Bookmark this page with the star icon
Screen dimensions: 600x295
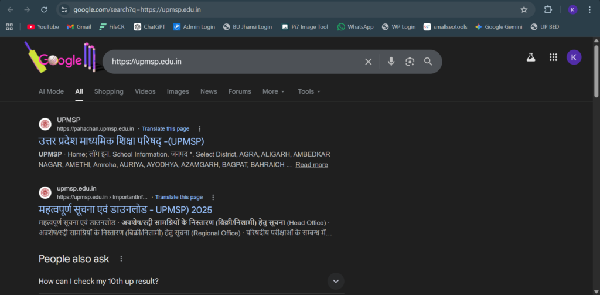point(524,10)
